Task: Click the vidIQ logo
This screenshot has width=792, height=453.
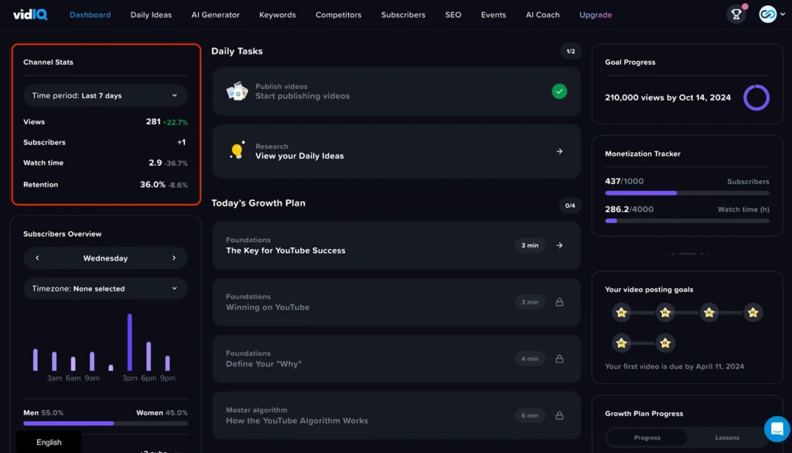Action: [30, 14]
